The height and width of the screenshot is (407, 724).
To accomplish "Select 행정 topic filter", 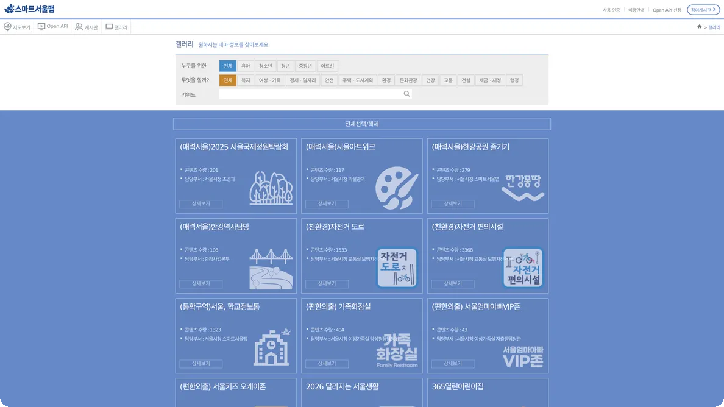I will click(x=514, y=80).
